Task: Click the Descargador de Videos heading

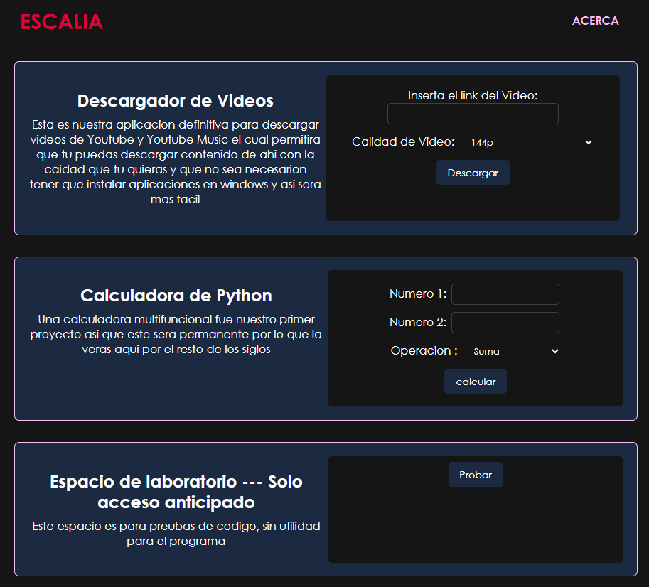Action: tap(176, 101)
